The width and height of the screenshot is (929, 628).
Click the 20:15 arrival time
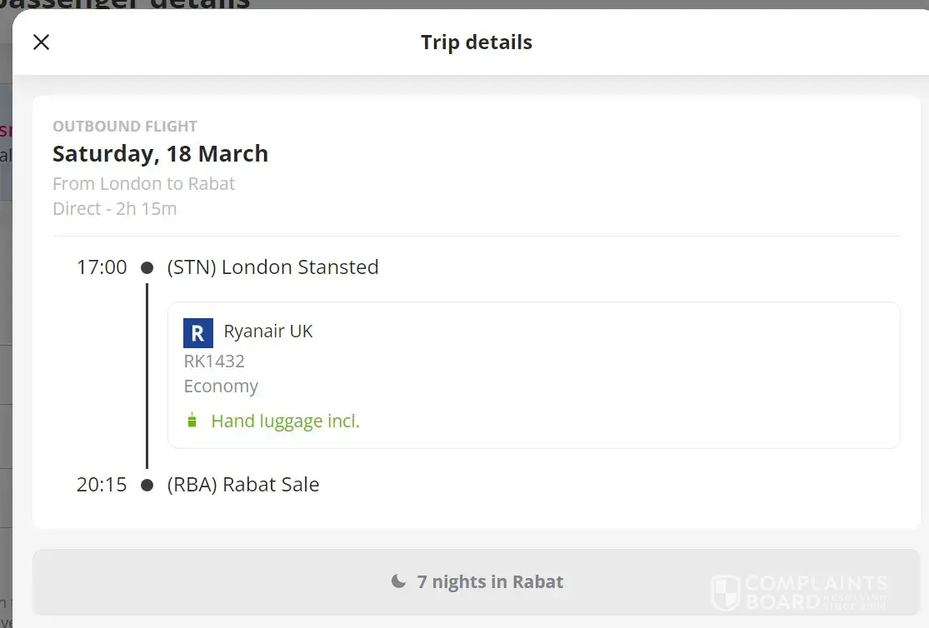point(102,485)
